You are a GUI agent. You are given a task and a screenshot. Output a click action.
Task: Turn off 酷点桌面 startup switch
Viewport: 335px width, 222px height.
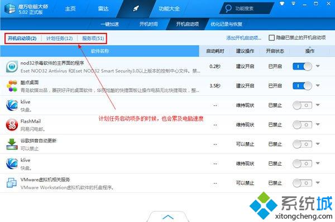pyautogui.click(x=302, y=86)
